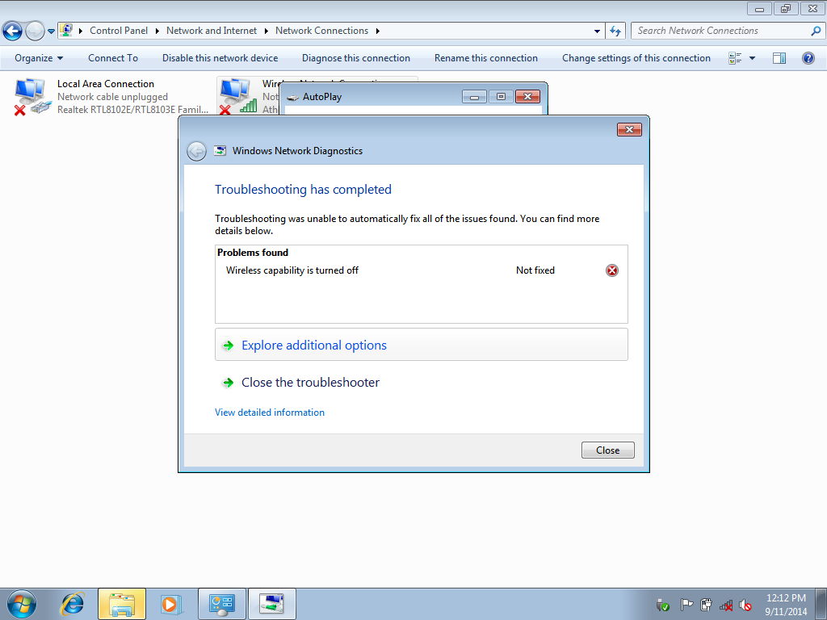The height and width of the screenshot is (620, 827).
Task: Click the Change your view icon
Action: [x=735, y=58]
